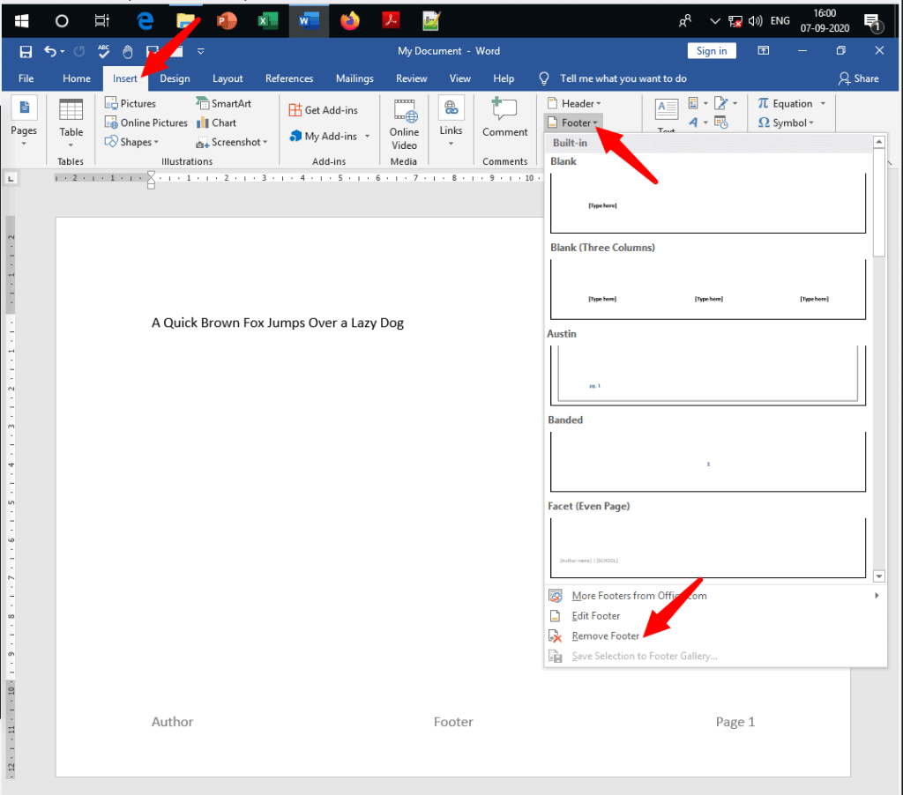The width and height of the screenshot is (903, 795).
Task: Toggle touch/mouse mode hand icon
Action: coord(127,52)
